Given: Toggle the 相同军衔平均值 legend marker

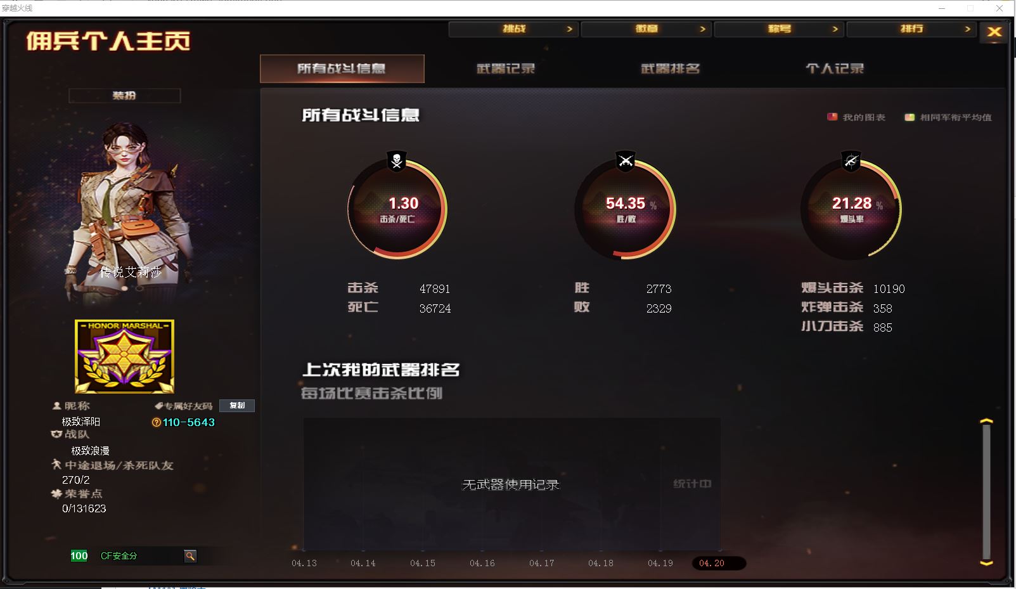Looking at the screenshot, I should (x=910, y=117).
